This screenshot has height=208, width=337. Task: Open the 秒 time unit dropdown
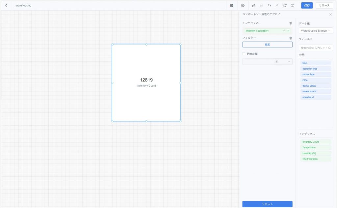[283, 62]
